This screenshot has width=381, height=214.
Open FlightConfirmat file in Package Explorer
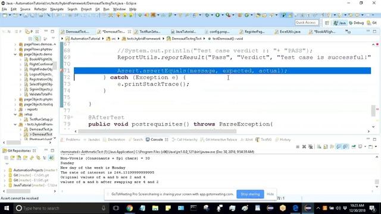pyautogui.click(x=39, y=64)
